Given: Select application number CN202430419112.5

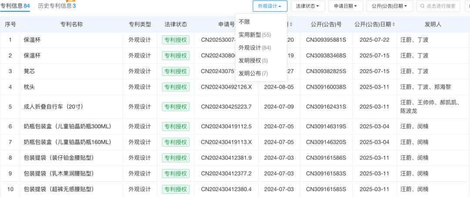Looking at the screenshot, I should point(226,127).
